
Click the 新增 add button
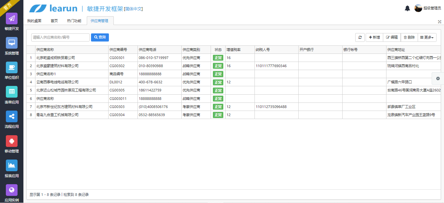click(374, 38)
